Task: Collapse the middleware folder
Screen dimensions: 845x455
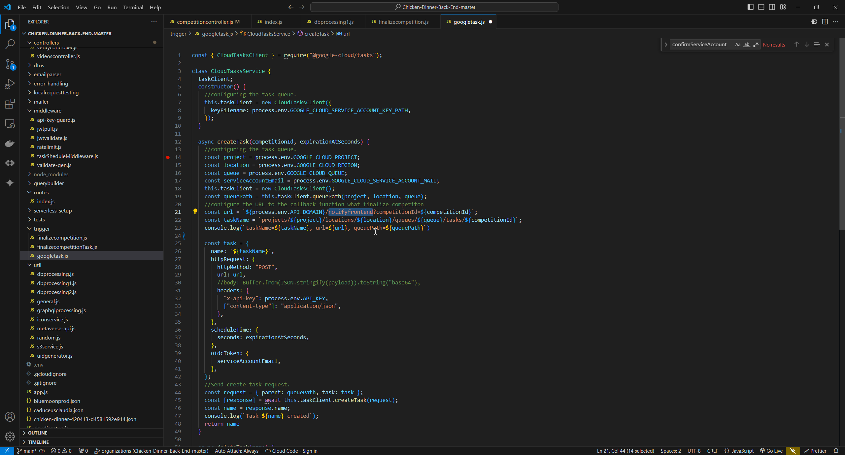Action: click(47, 111)
